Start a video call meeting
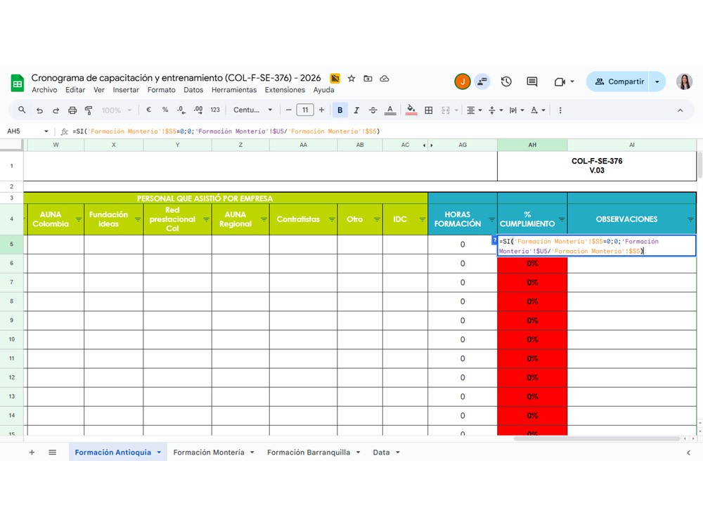 560,82
